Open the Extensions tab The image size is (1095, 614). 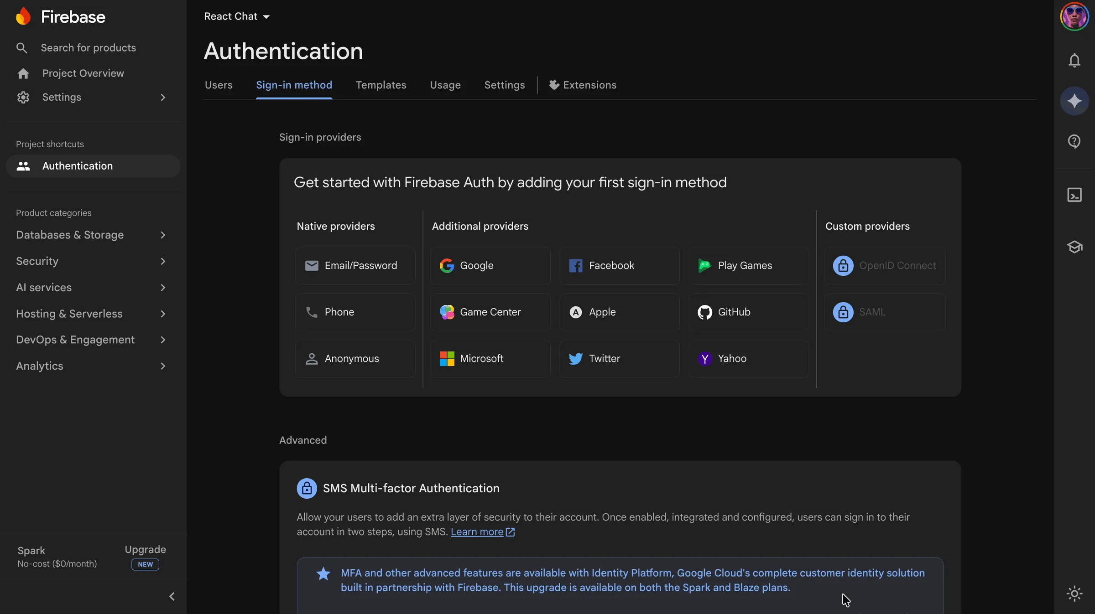[583, 85]
